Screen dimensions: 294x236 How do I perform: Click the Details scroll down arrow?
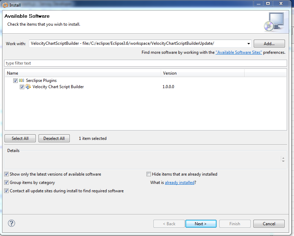283,161
